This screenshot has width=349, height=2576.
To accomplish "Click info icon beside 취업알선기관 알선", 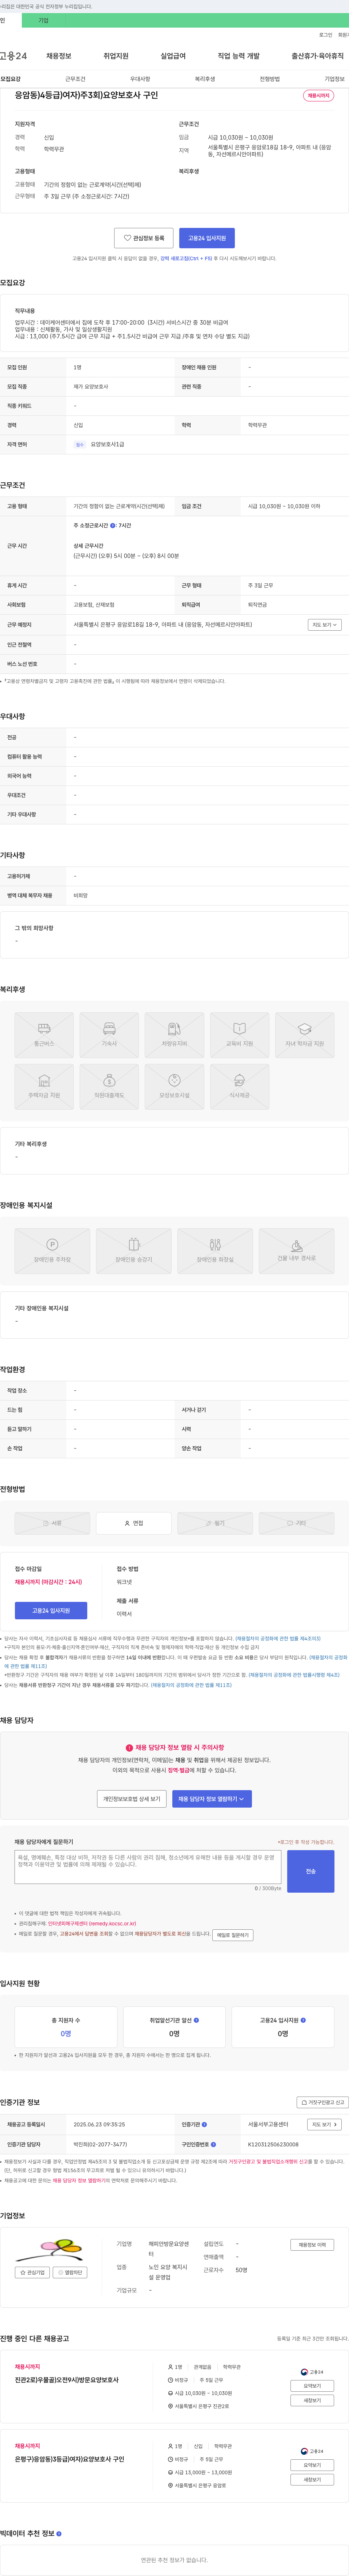I will click(196, 2020).
